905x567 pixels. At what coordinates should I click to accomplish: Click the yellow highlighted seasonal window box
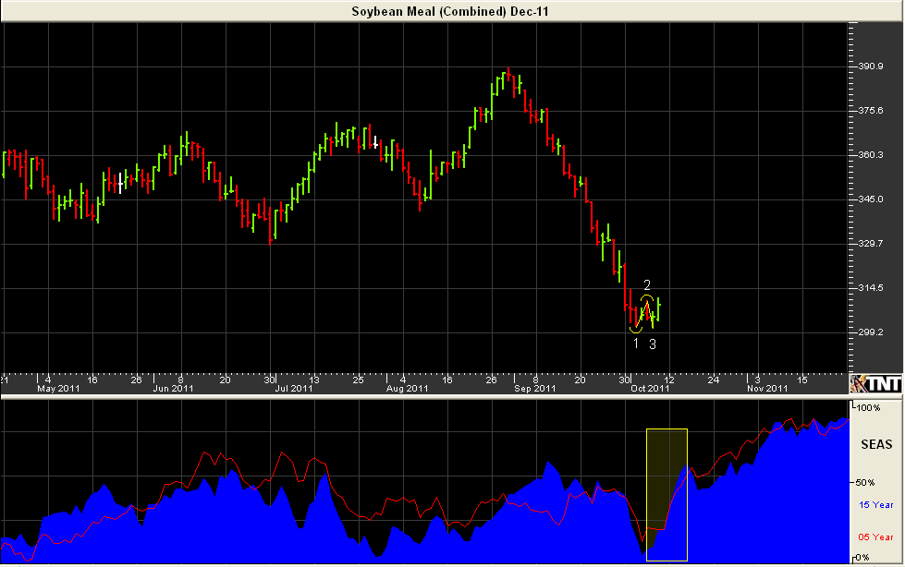(667, 495)
